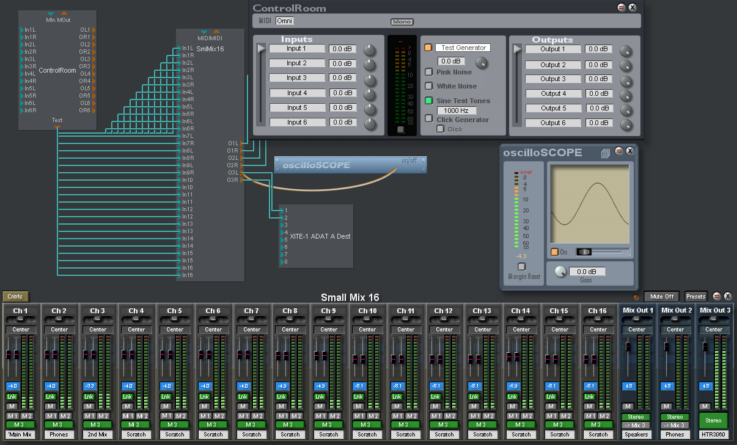Mute channel 1 with M button
The height and width of the screenshot is (445, 737).
click(x=12, y=407)
